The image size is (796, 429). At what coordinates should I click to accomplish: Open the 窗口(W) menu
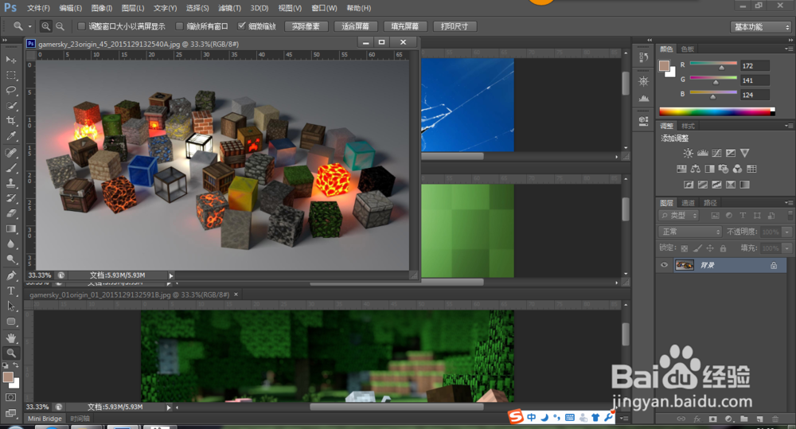tap(324, 8)
